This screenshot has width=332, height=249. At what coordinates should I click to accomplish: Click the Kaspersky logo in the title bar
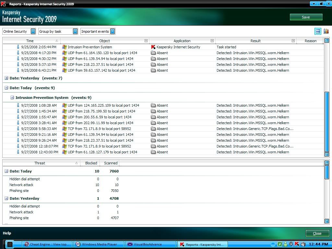pyautogui.click(x=3, y=4)
